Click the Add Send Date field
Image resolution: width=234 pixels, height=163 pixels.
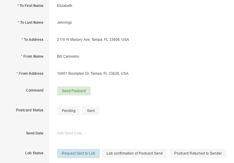[x=71, y=133]
